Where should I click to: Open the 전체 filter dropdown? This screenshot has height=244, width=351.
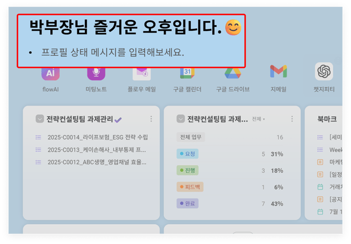258,119
